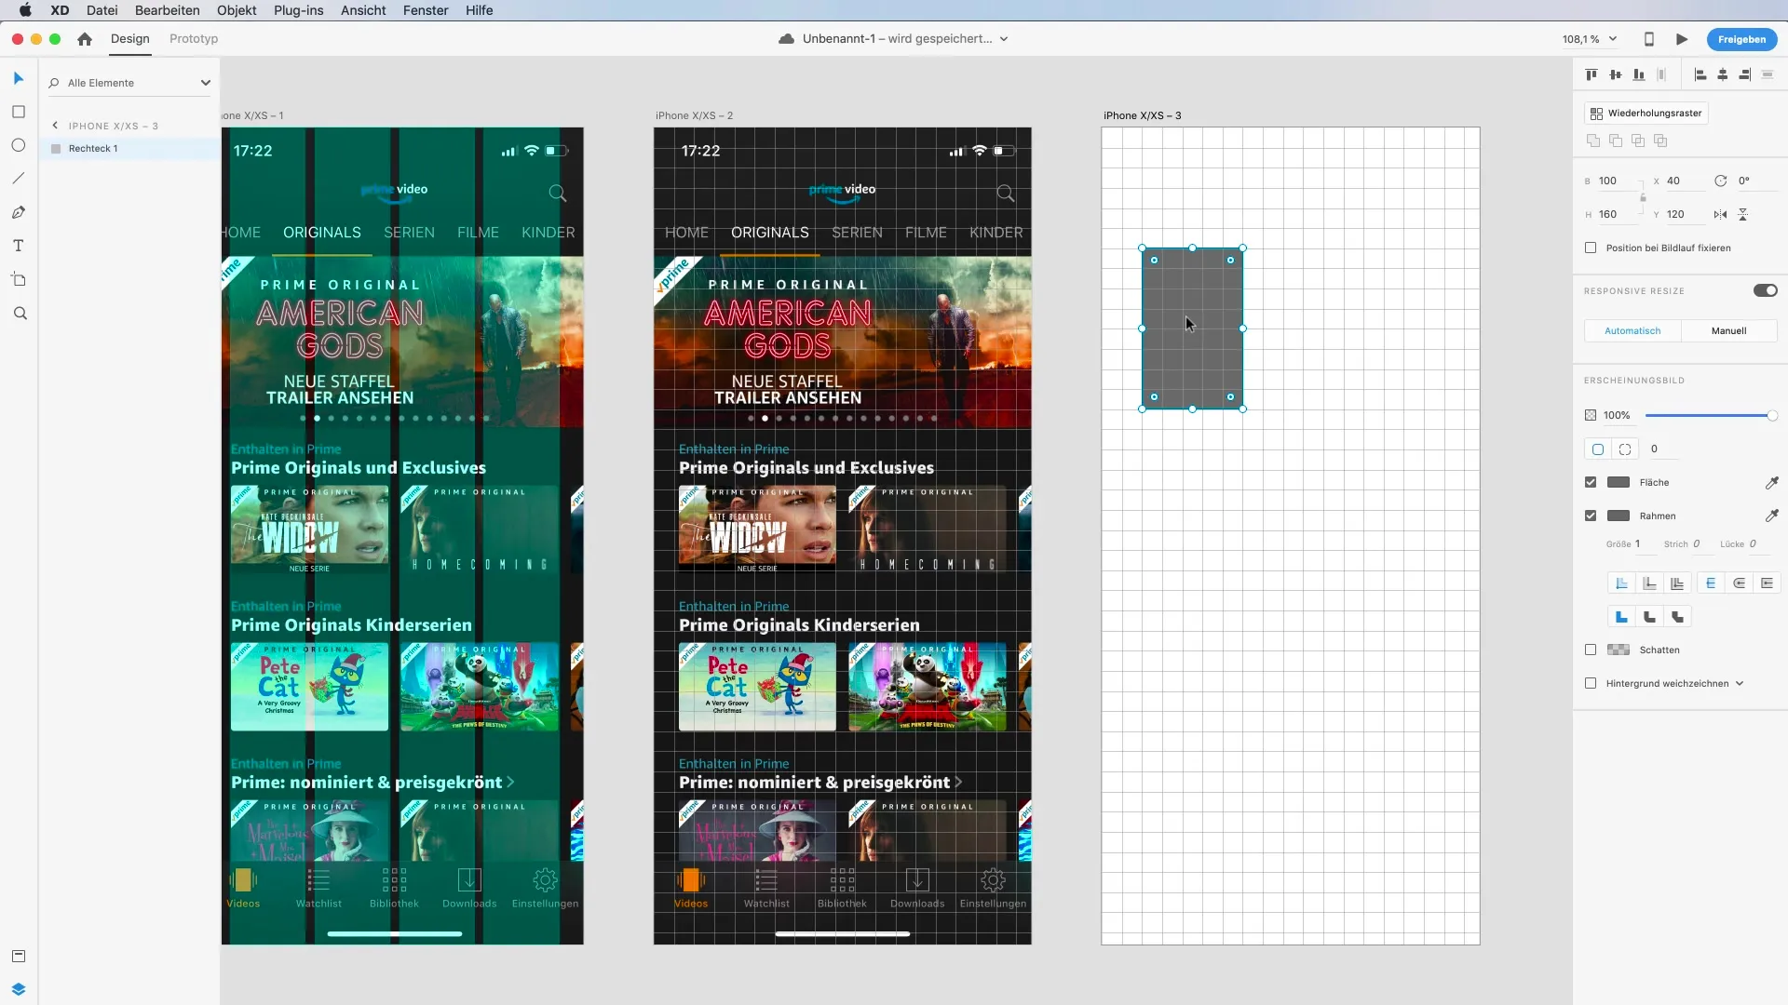
Task: Choose bevel join for stroke corners
Action: click(1677, 617)
